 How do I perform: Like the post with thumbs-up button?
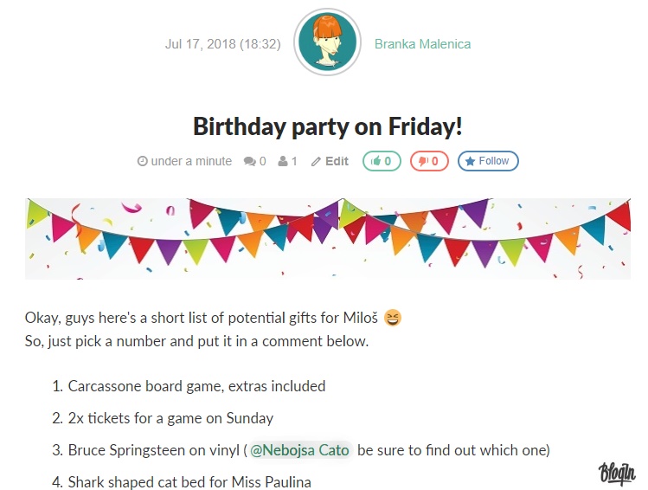coord(382,161)
